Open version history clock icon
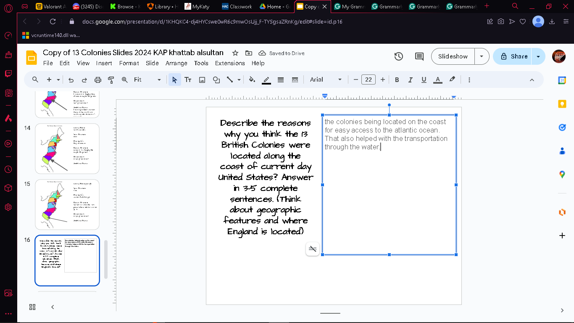The width and height of the screenshot is (574, 323). 399,56
